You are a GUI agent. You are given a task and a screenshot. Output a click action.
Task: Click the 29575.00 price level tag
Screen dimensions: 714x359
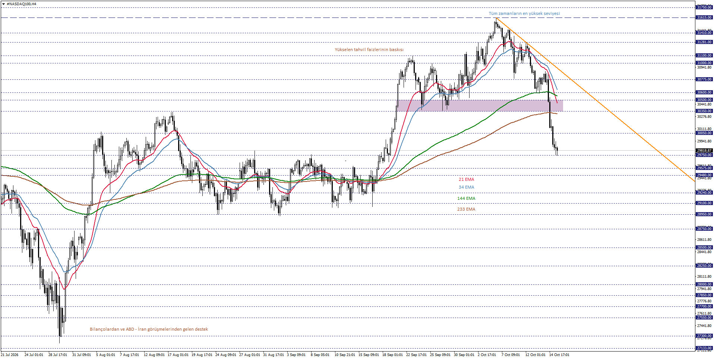(704, 168)
